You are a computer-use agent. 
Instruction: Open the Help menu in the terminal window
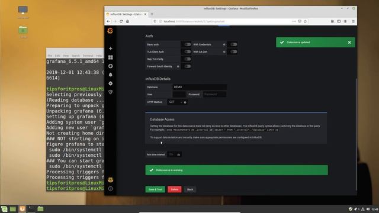point(99,56)
